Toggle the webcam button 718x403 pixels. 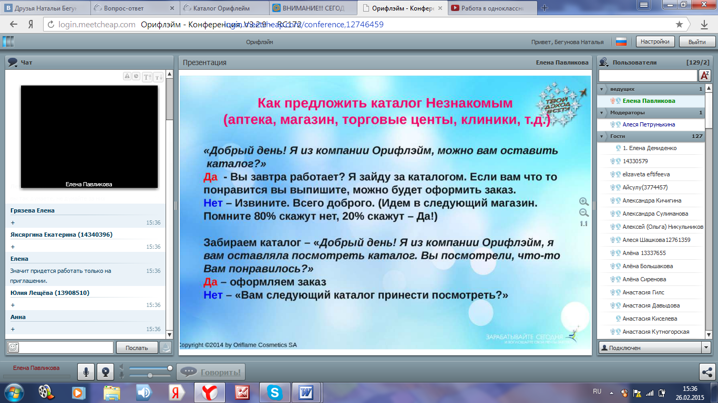click(106, 372)
